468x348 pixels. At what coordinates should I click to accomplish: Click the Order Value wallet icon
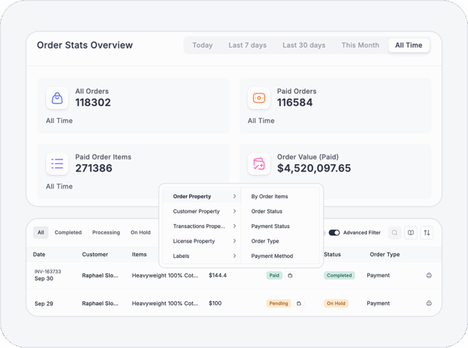coord(258,163)
